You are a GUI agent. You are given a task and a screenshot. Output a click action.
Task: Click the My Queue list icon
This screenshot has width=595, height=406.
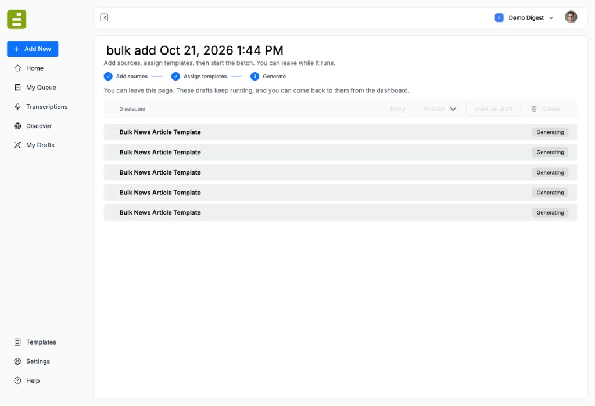coord(17,88)
